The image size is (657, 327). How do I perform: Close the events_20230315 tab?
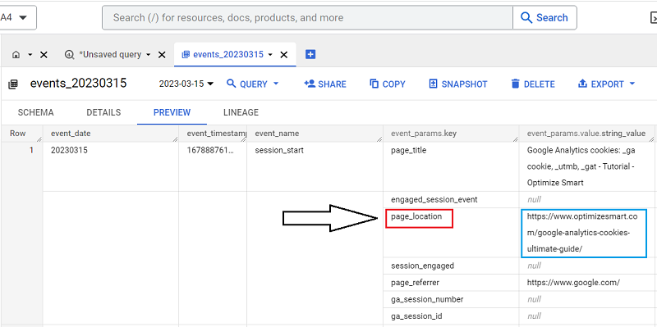283,55
